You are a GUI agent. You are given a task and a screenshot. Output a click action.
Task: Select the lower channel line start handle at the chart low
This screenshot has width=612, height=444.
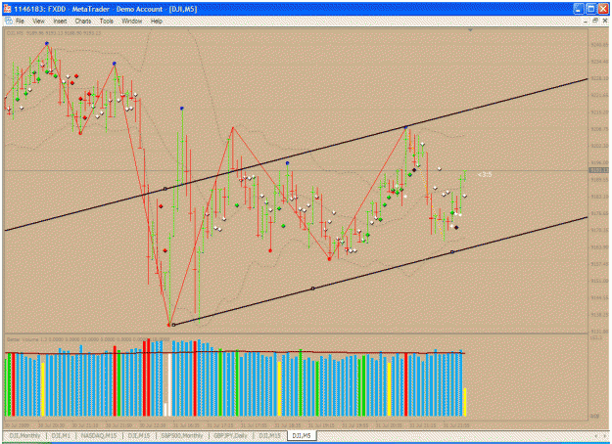(173, 325)
